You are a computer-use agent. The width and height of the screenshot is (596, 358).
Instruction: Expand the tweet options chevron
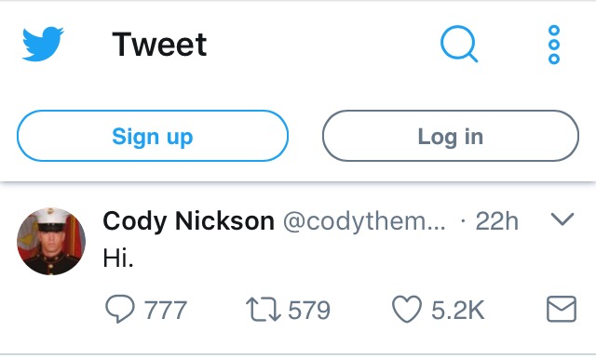click(x=562, y=219)
